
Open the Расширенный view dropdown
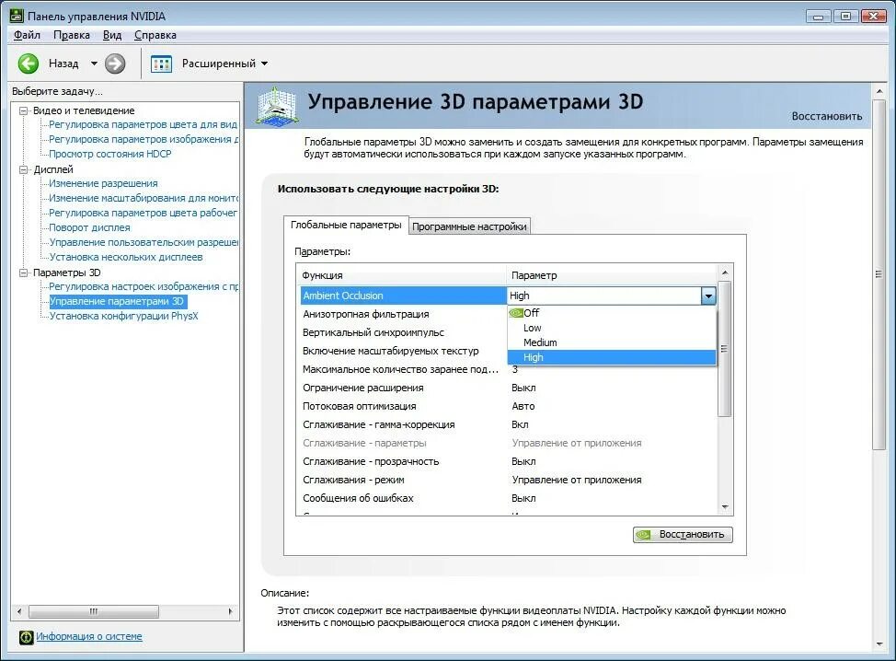click(224, 64)
